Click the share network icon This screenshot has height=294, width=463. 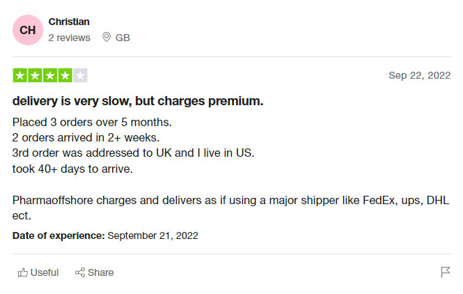point(80,272)
